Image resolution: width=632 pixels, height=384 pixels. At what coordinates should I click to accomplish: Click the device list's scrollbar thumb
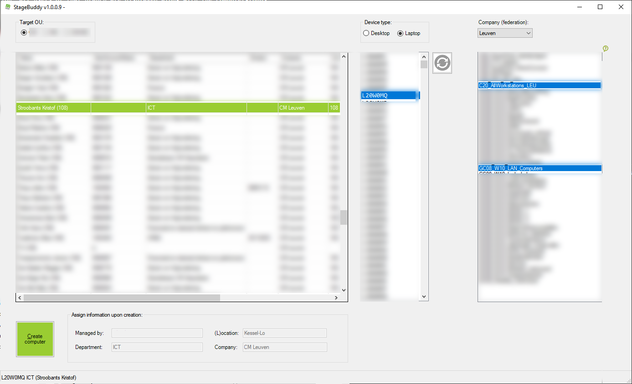(x=424, y=64)
